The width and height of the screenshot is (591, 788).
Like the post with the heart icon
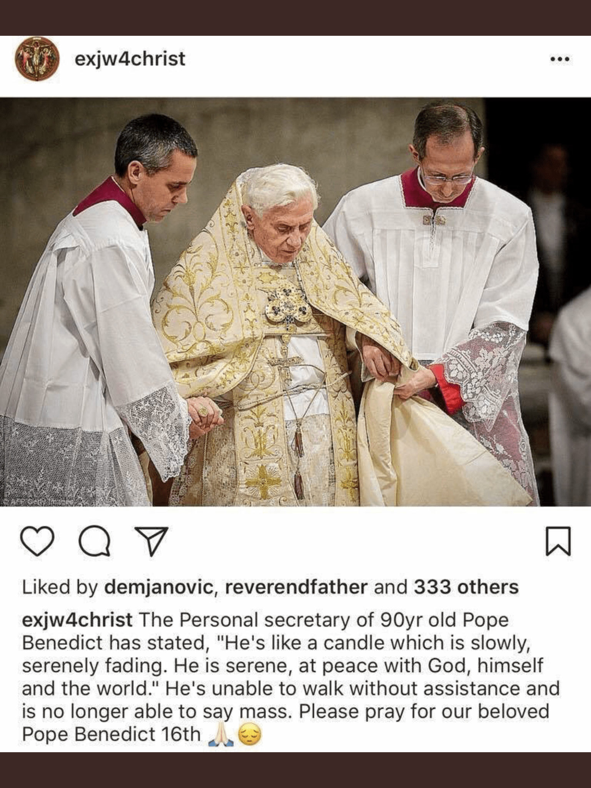pyautogui.click(x=37, y=541)
